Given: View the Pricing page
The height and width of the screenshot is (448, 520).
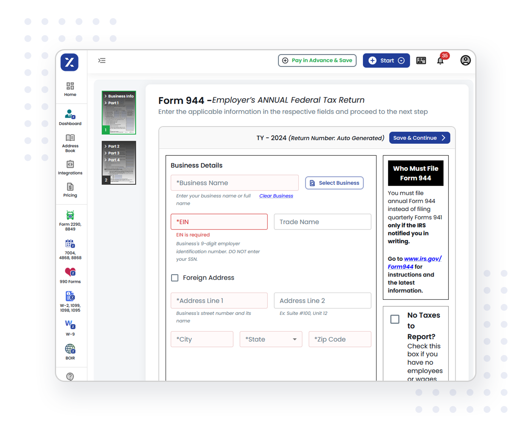Looking at the screenshot, I should (x=70, y=189).
